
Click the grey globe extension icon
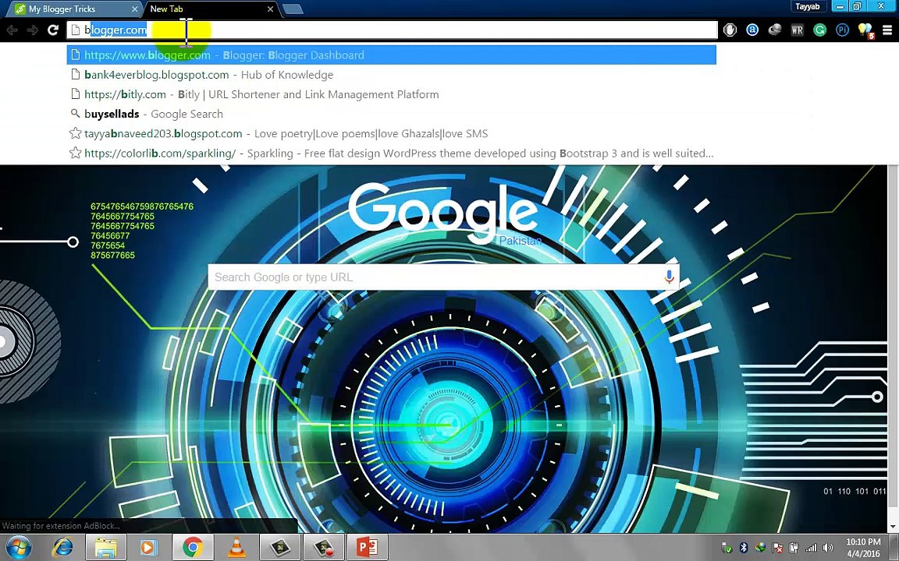click(x=775, y=30)
